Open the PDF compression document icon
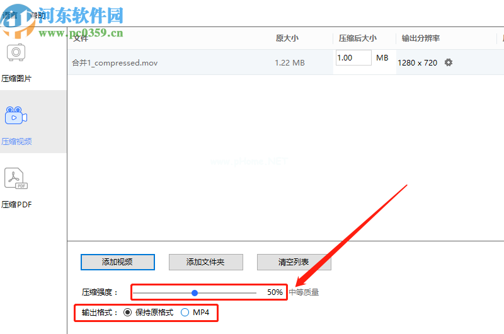This screenshot has width=504, height=334. [16, 178]
